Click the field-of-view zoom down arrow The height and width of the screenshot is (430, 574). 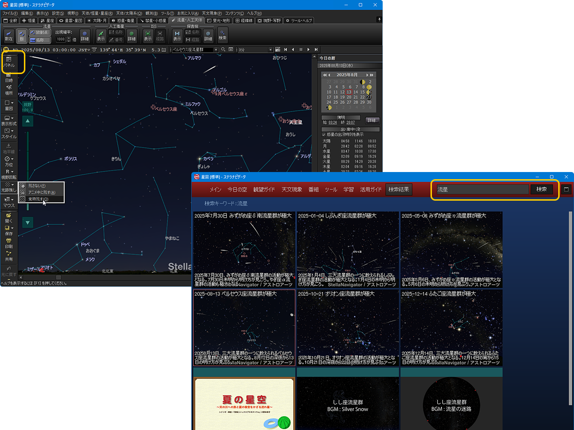[x=28, y=222]
